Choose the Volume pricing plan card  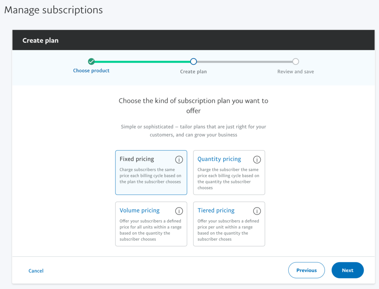pos(151,224)
